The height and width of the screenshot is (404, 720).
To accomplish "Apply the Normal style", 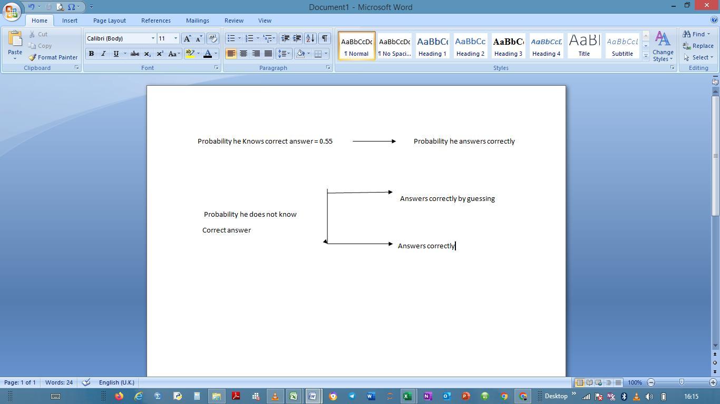I will click(357, 46).
